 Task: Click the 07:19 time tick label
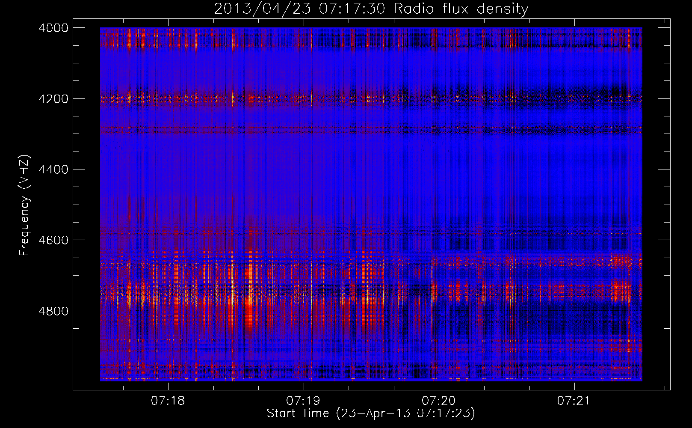[303, 401]
